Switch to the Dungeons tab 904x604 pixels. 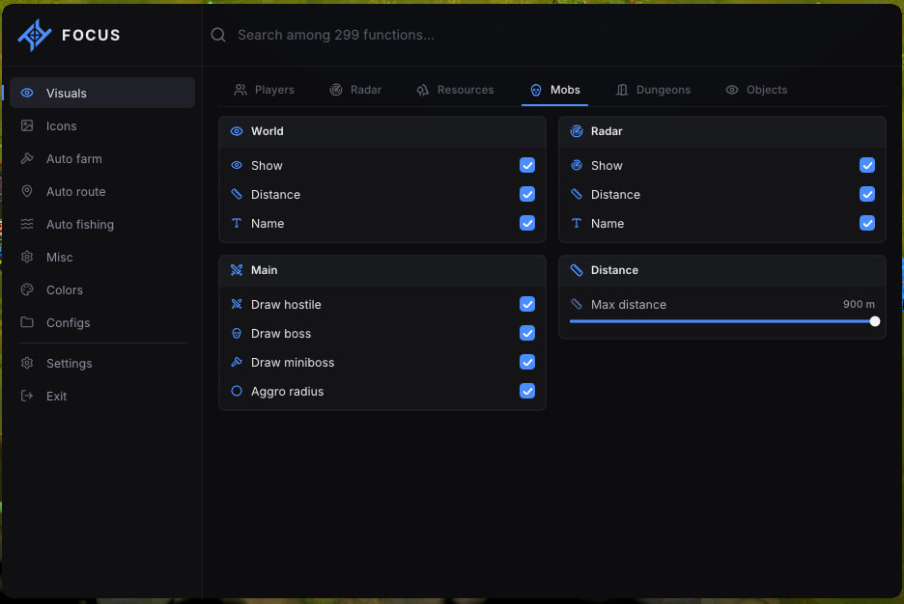click(x=653, y=90)
